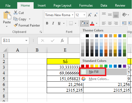Center text horizontally
The height and width of the screenshot is (103, 132).
pyautogui.click(x=110, y=23)
